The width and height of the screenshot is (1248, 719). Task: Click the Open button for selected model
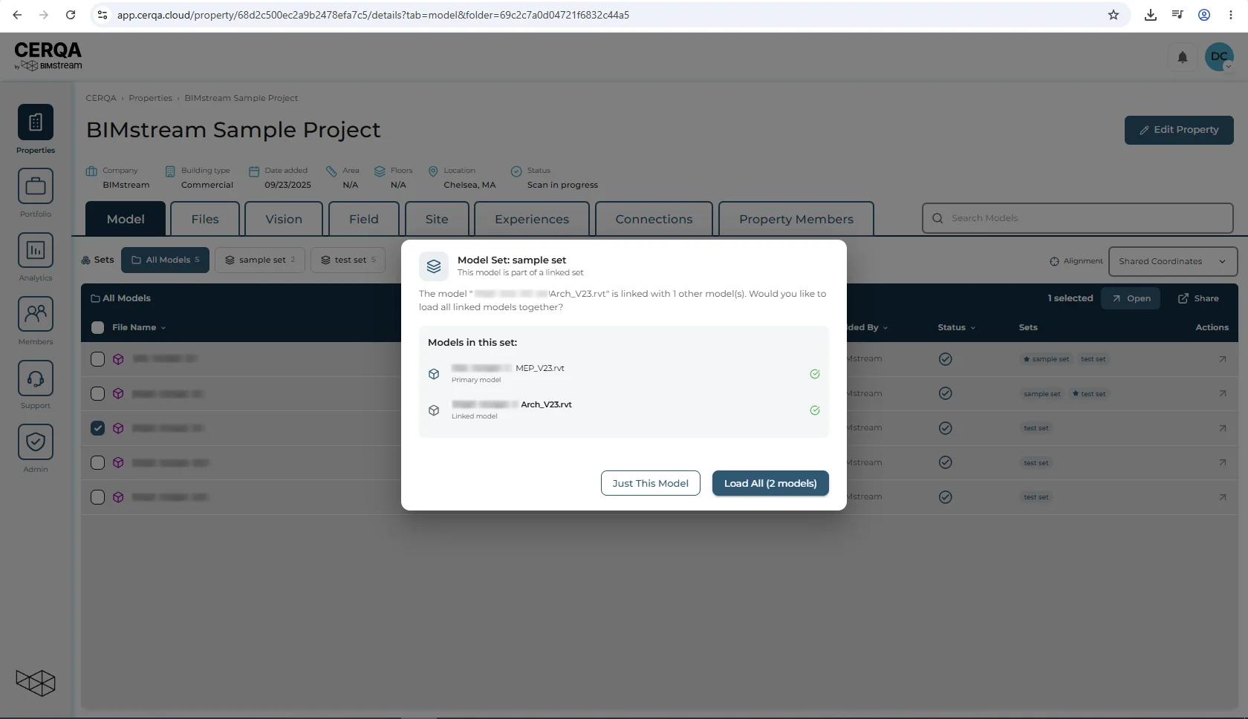coord(1131,298)
